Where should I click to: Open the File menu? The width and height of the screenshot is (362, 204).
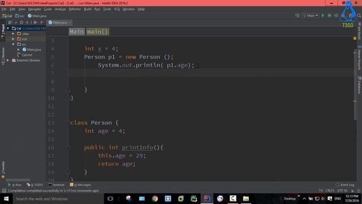point(4,9)
